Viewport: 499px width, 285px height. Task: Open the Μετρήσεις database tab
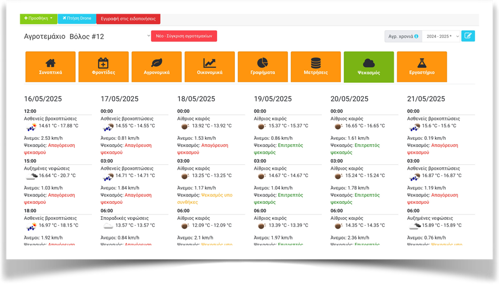[315, 67]
